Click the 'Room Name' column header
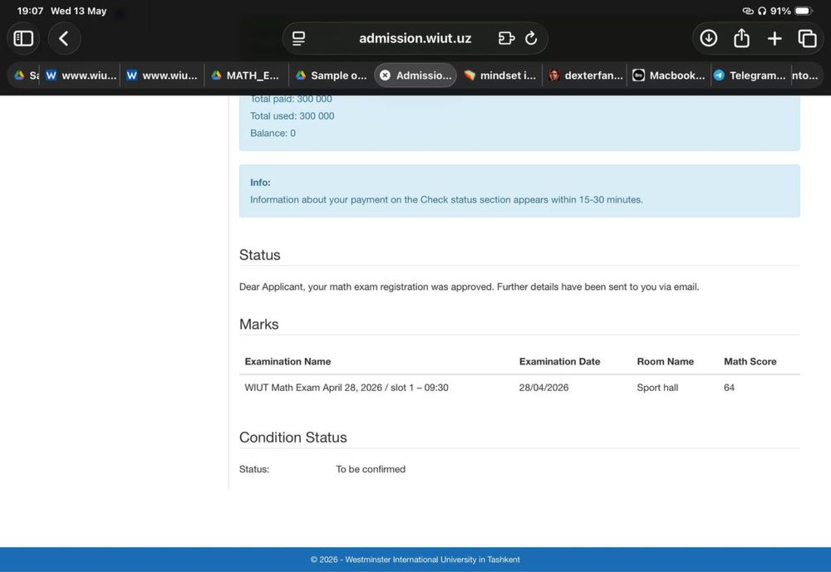 (665, 361)
